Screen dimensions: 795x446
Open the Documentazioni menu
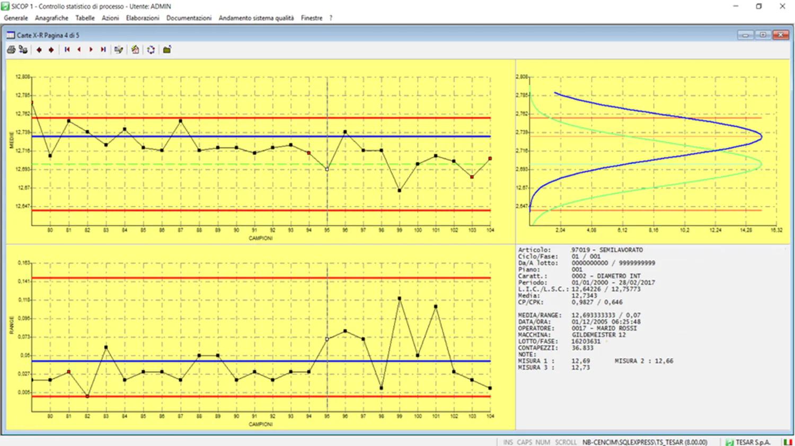click(x=189, y=18)
